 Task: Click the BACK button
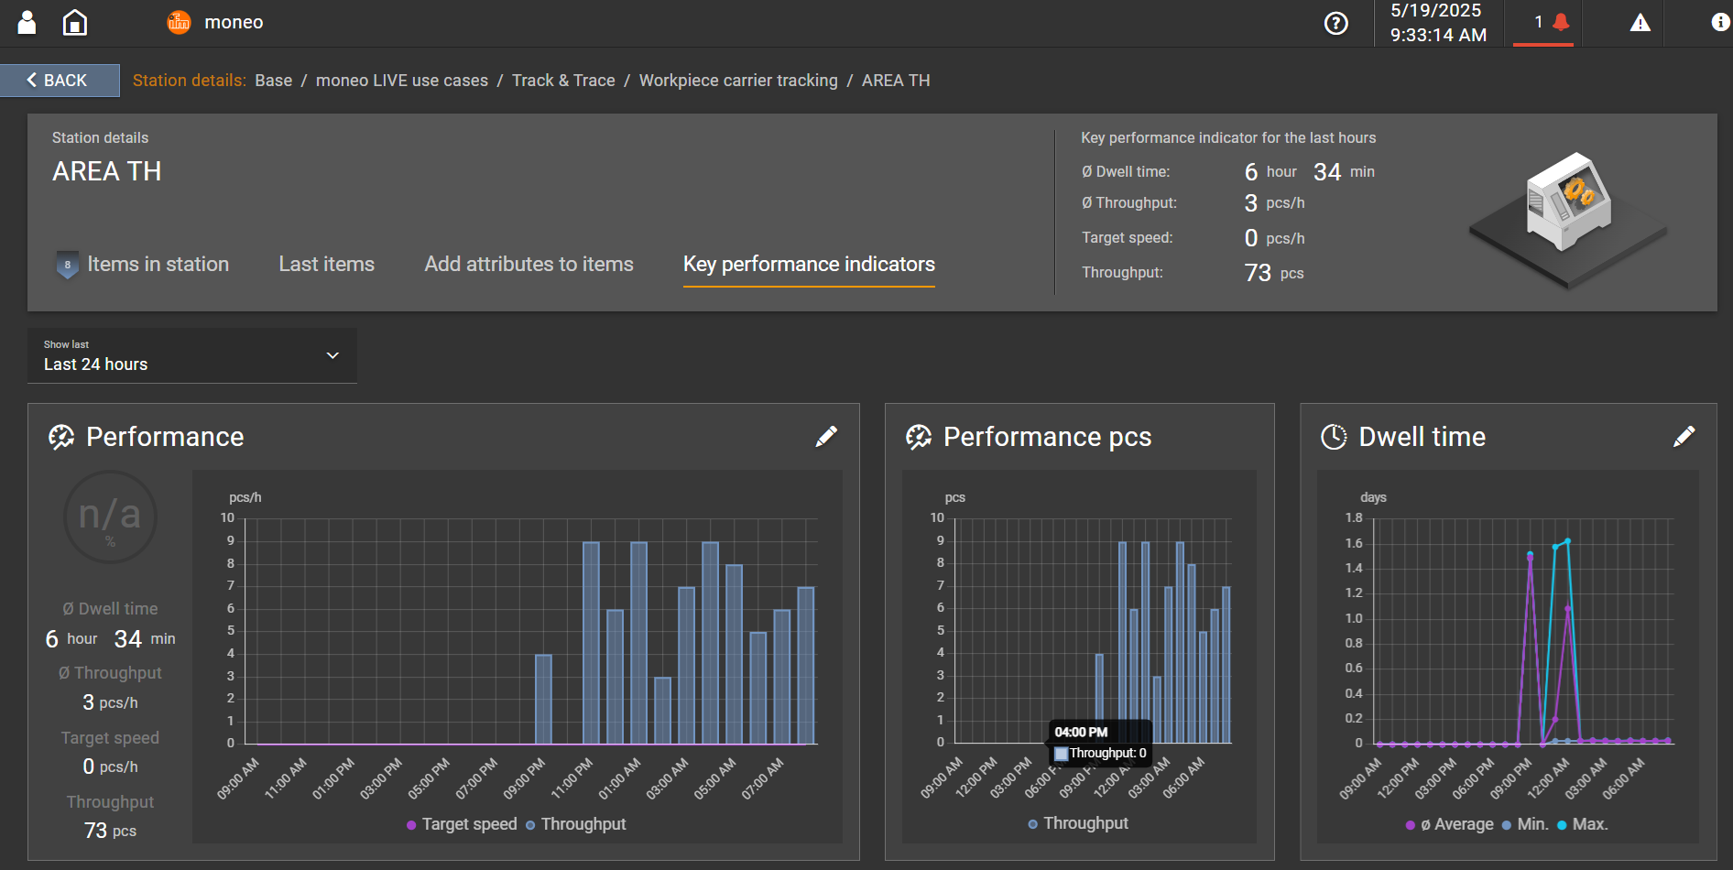coord(60,81)
